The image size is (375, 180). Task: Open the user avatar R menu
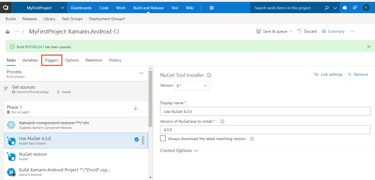[365, 8]
